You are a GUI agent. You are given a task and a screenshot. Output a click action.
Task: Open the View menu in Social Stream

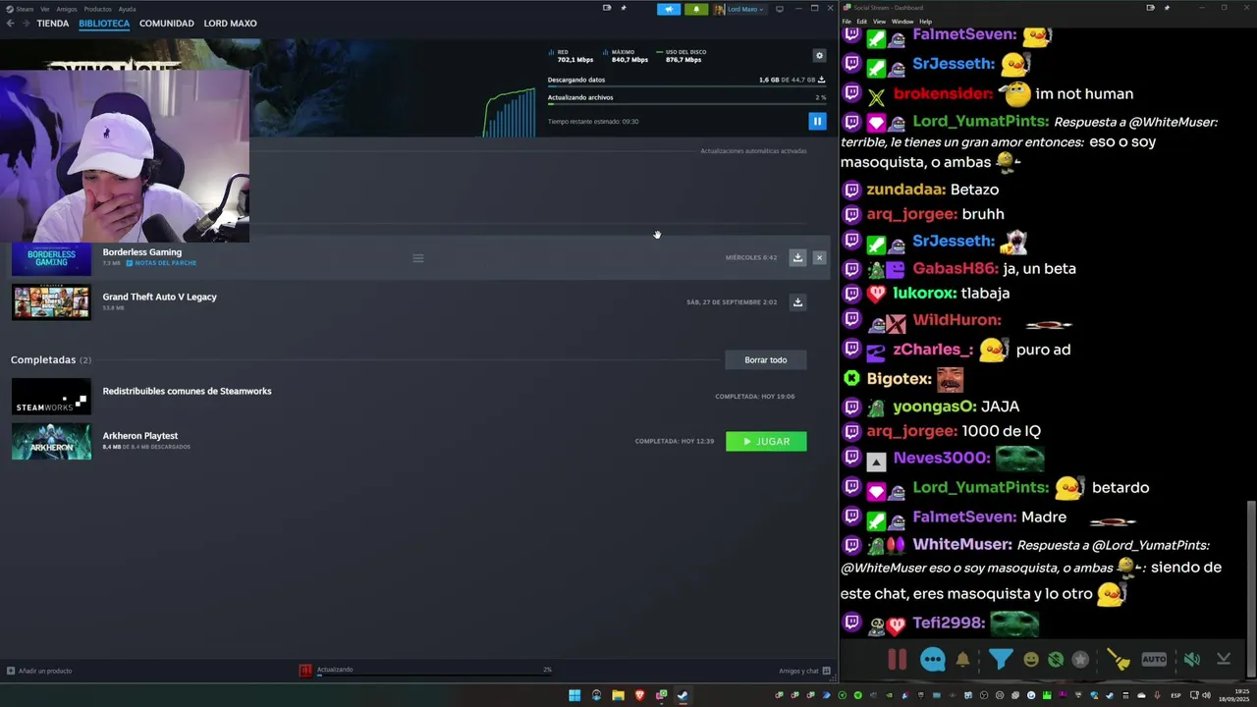click(879, 21)
